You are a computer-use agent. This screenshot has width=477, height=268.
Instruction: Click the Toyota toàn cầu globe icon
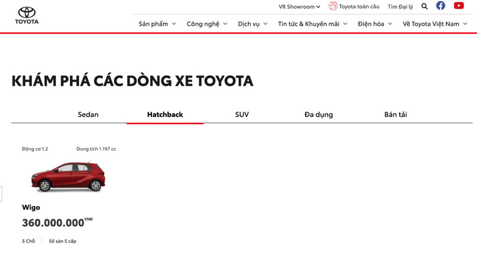pos(333,6)
